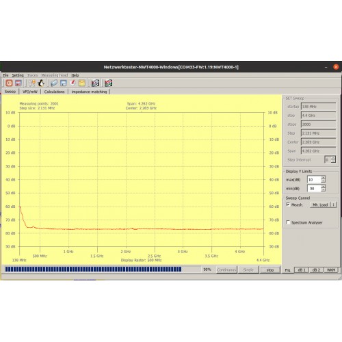Click the Mh. Load button
This screenshot has width=342, height=342.
coord(320,205)
